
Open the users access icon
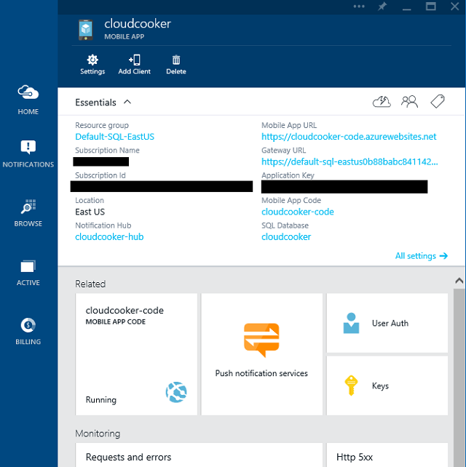409,102
